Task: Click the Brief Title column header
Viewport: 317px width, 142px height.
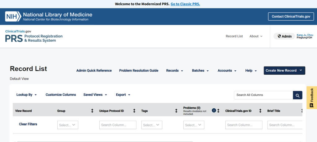Action: click(x=274, y=111)
